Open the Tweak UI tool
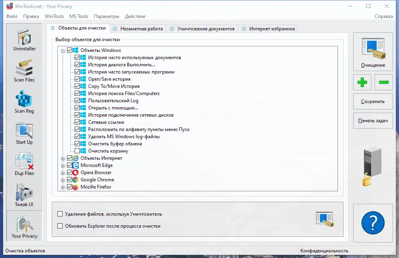This screenshot has width=399, height=258. coord(24,196)
